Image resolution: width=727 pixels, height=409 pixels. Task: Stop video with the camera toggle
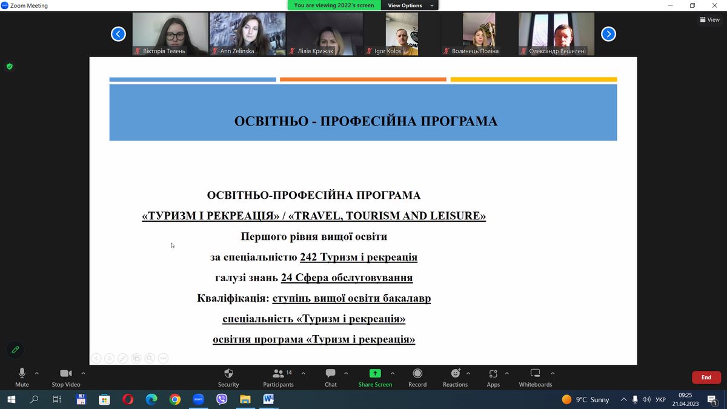(x=66, y=377)
